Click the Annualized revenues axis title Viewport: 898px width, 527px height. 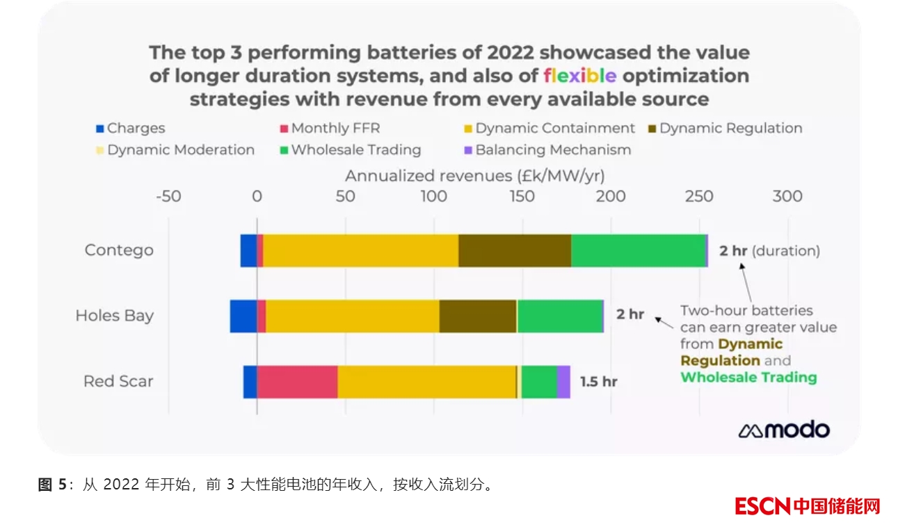point(475,176)
